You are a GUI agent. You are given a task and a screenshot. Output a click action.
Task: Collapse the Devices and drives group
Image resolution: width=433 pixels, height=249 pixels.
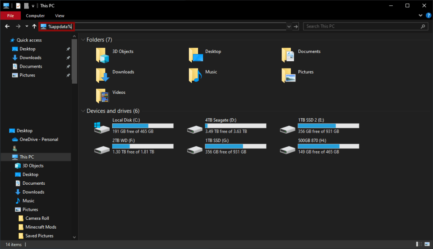pos(83,111)
